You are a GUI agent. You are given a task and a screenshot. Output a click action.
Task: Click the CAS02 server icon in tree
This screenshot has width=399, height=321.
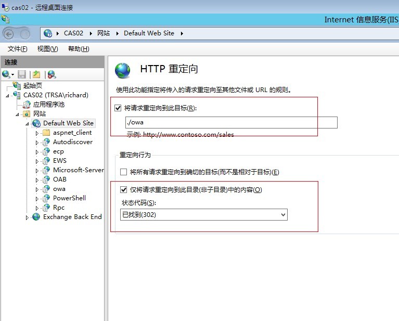click(x=17, y=95)
